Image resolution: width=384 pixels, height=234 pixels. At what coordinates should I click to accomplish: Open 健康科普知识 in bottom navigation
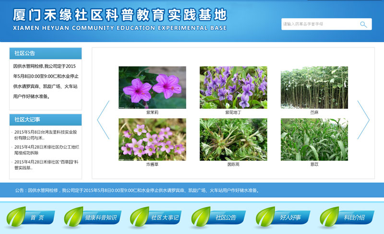[101, 217]
